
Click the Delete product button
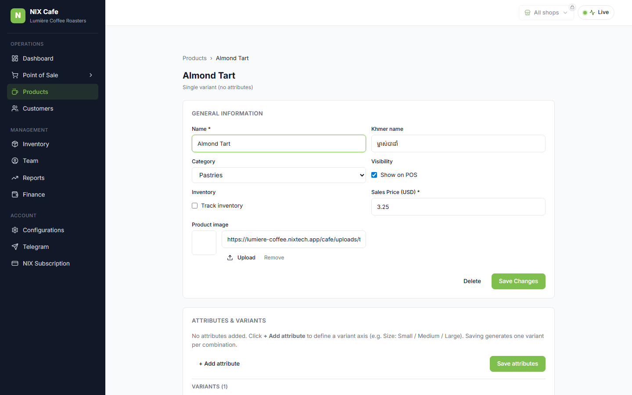472,281
